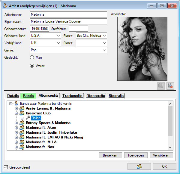Viewport: 180px width, 174px height.
Task: Select the Man gender radio button
Action: coord(32,57)
